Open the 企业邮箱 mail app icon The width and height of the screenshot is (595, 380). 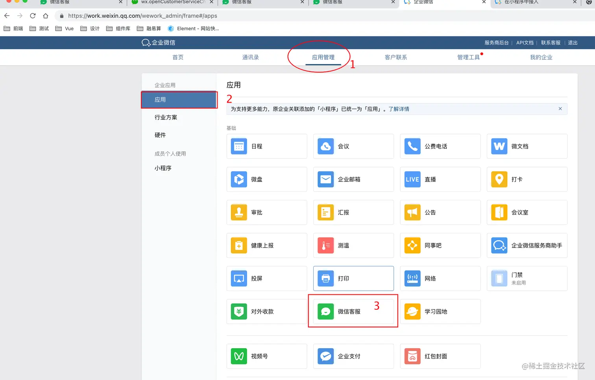click(326, 179)
